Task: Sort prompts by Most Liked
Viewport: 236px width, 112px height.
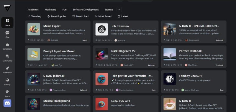Action: 80,16
